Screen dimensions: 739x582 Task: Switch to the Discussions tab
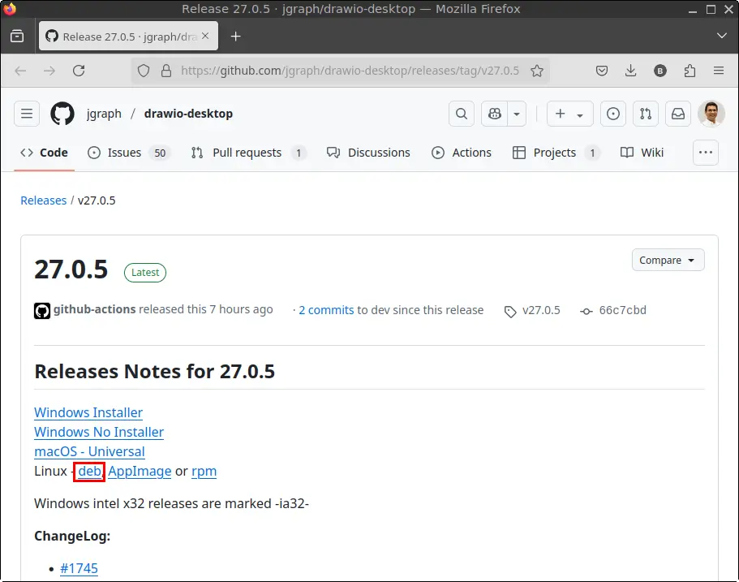[368, 153]
